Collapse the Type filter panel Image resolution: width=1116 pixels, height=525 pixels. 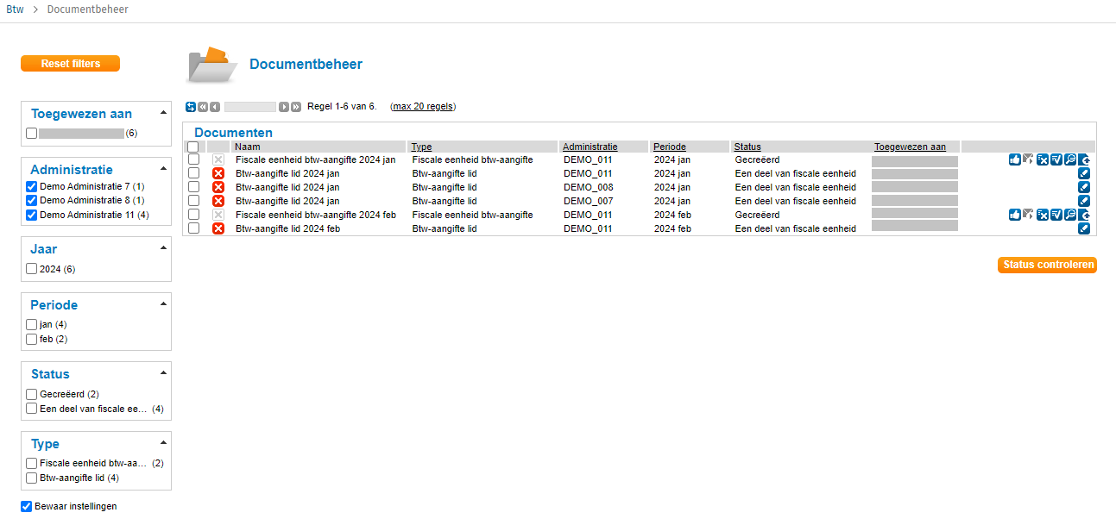click(163, 444)
